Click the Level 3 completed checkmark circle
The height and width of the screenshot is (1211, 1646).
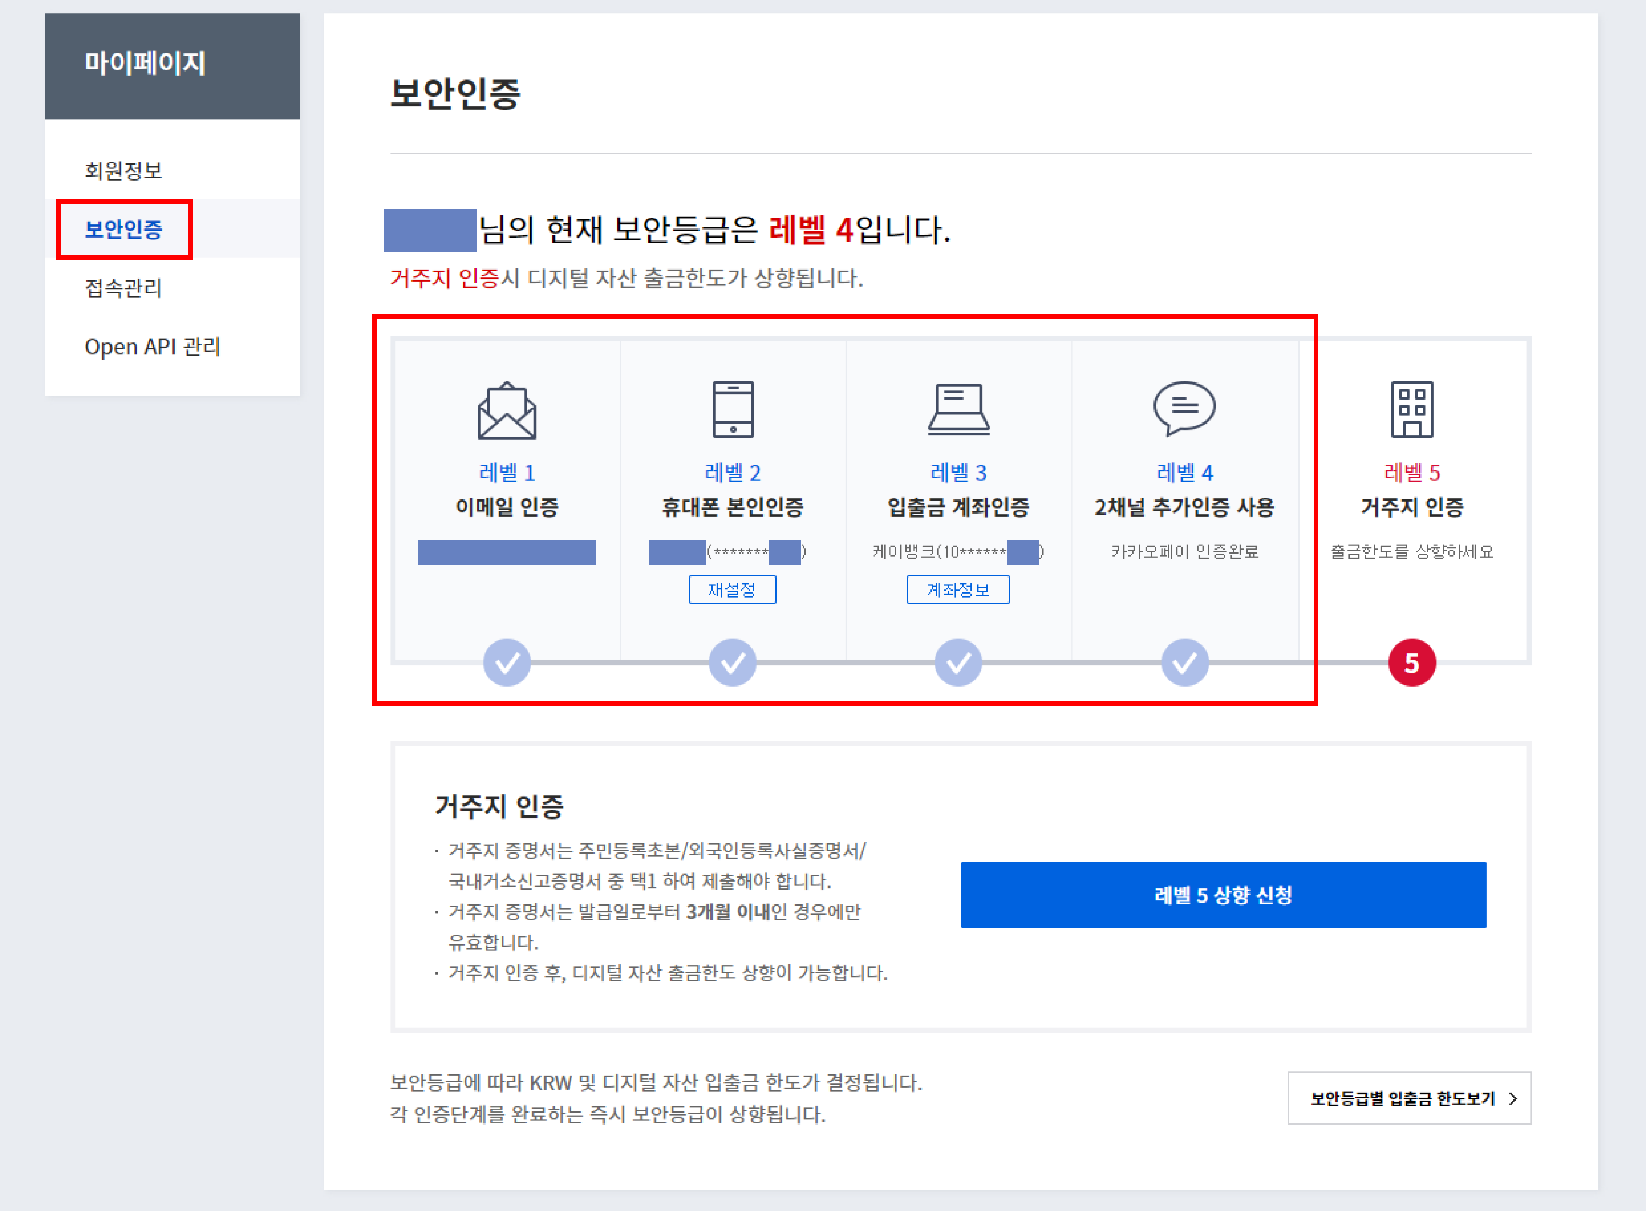[x=958, y=663]
